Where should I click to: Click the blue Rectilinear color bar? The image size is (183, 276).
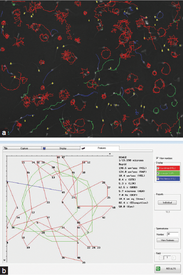pos(168,179)
